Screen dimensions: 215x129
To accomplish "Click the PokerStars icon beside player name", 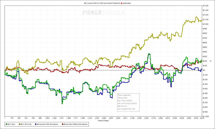I will [x=122, y=3].
